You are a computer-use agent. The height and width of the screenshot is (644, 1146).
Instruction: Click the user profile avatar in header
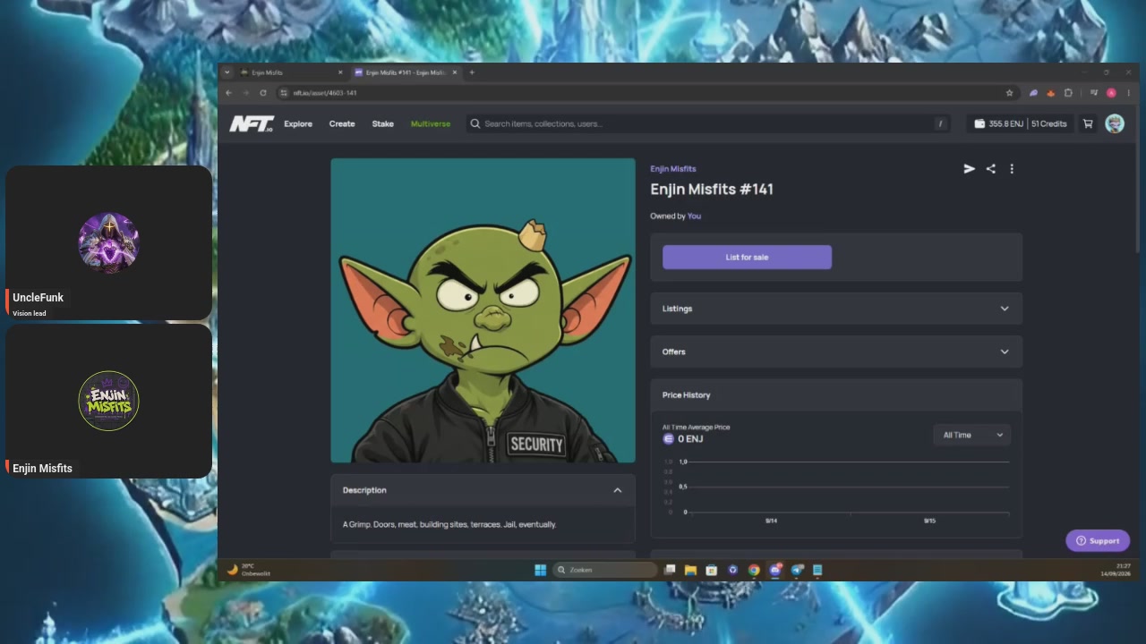pyautogui.click(x=1115, y=123)
